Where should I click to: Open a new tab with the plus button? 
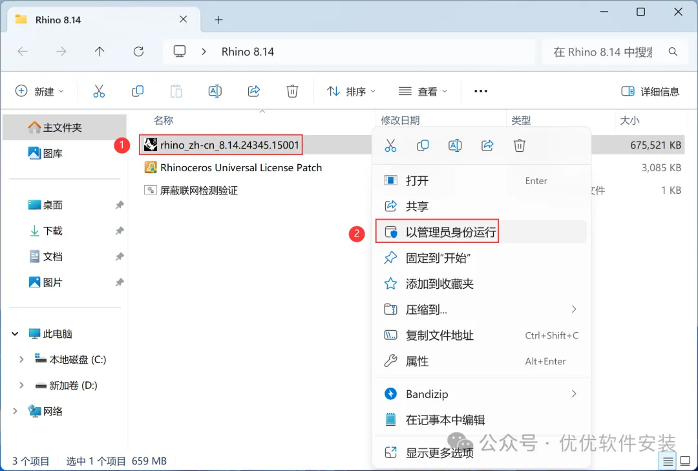pos(218,19)
